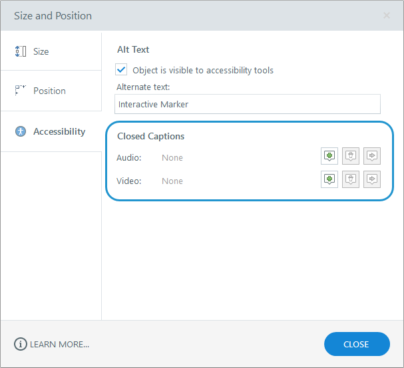Viewport: 404px width, 368px height.
Task: Dismiss dialog with the X button
Action: click(x=387, y=15)
